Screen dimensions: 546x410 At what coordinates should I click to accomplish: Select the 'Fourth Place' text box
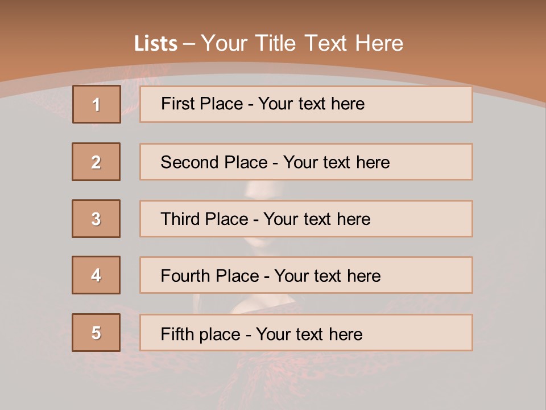point(306,275)
